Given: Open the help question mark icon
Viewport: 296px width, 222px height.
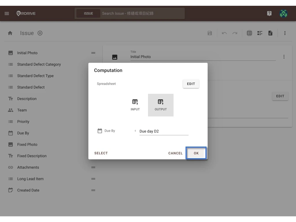Looking at the screenshot, I should click(269, 13).
